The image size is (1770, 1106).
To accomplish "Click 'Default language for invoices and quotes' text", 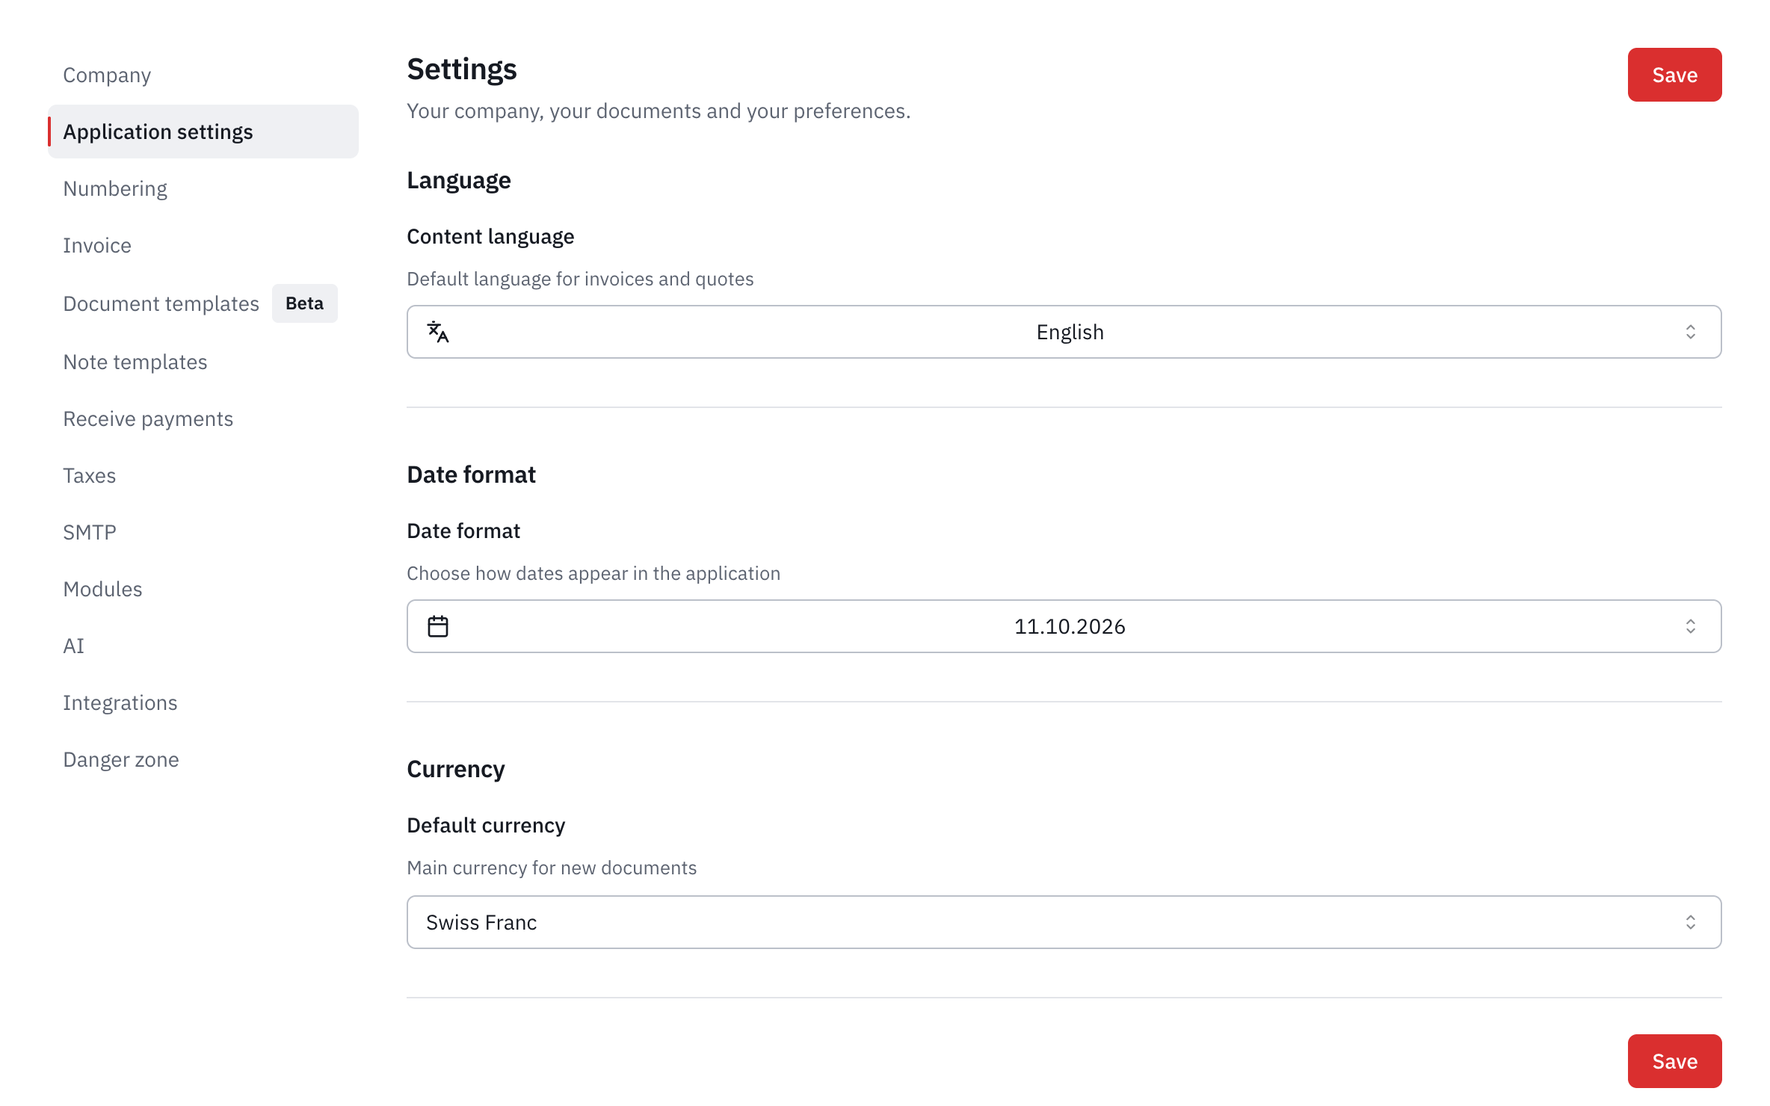I will click(x=580, y=279).
